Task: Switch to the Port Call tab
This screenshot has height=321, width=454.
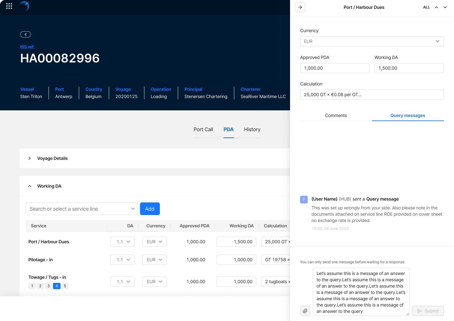Action: pos(203,130)
